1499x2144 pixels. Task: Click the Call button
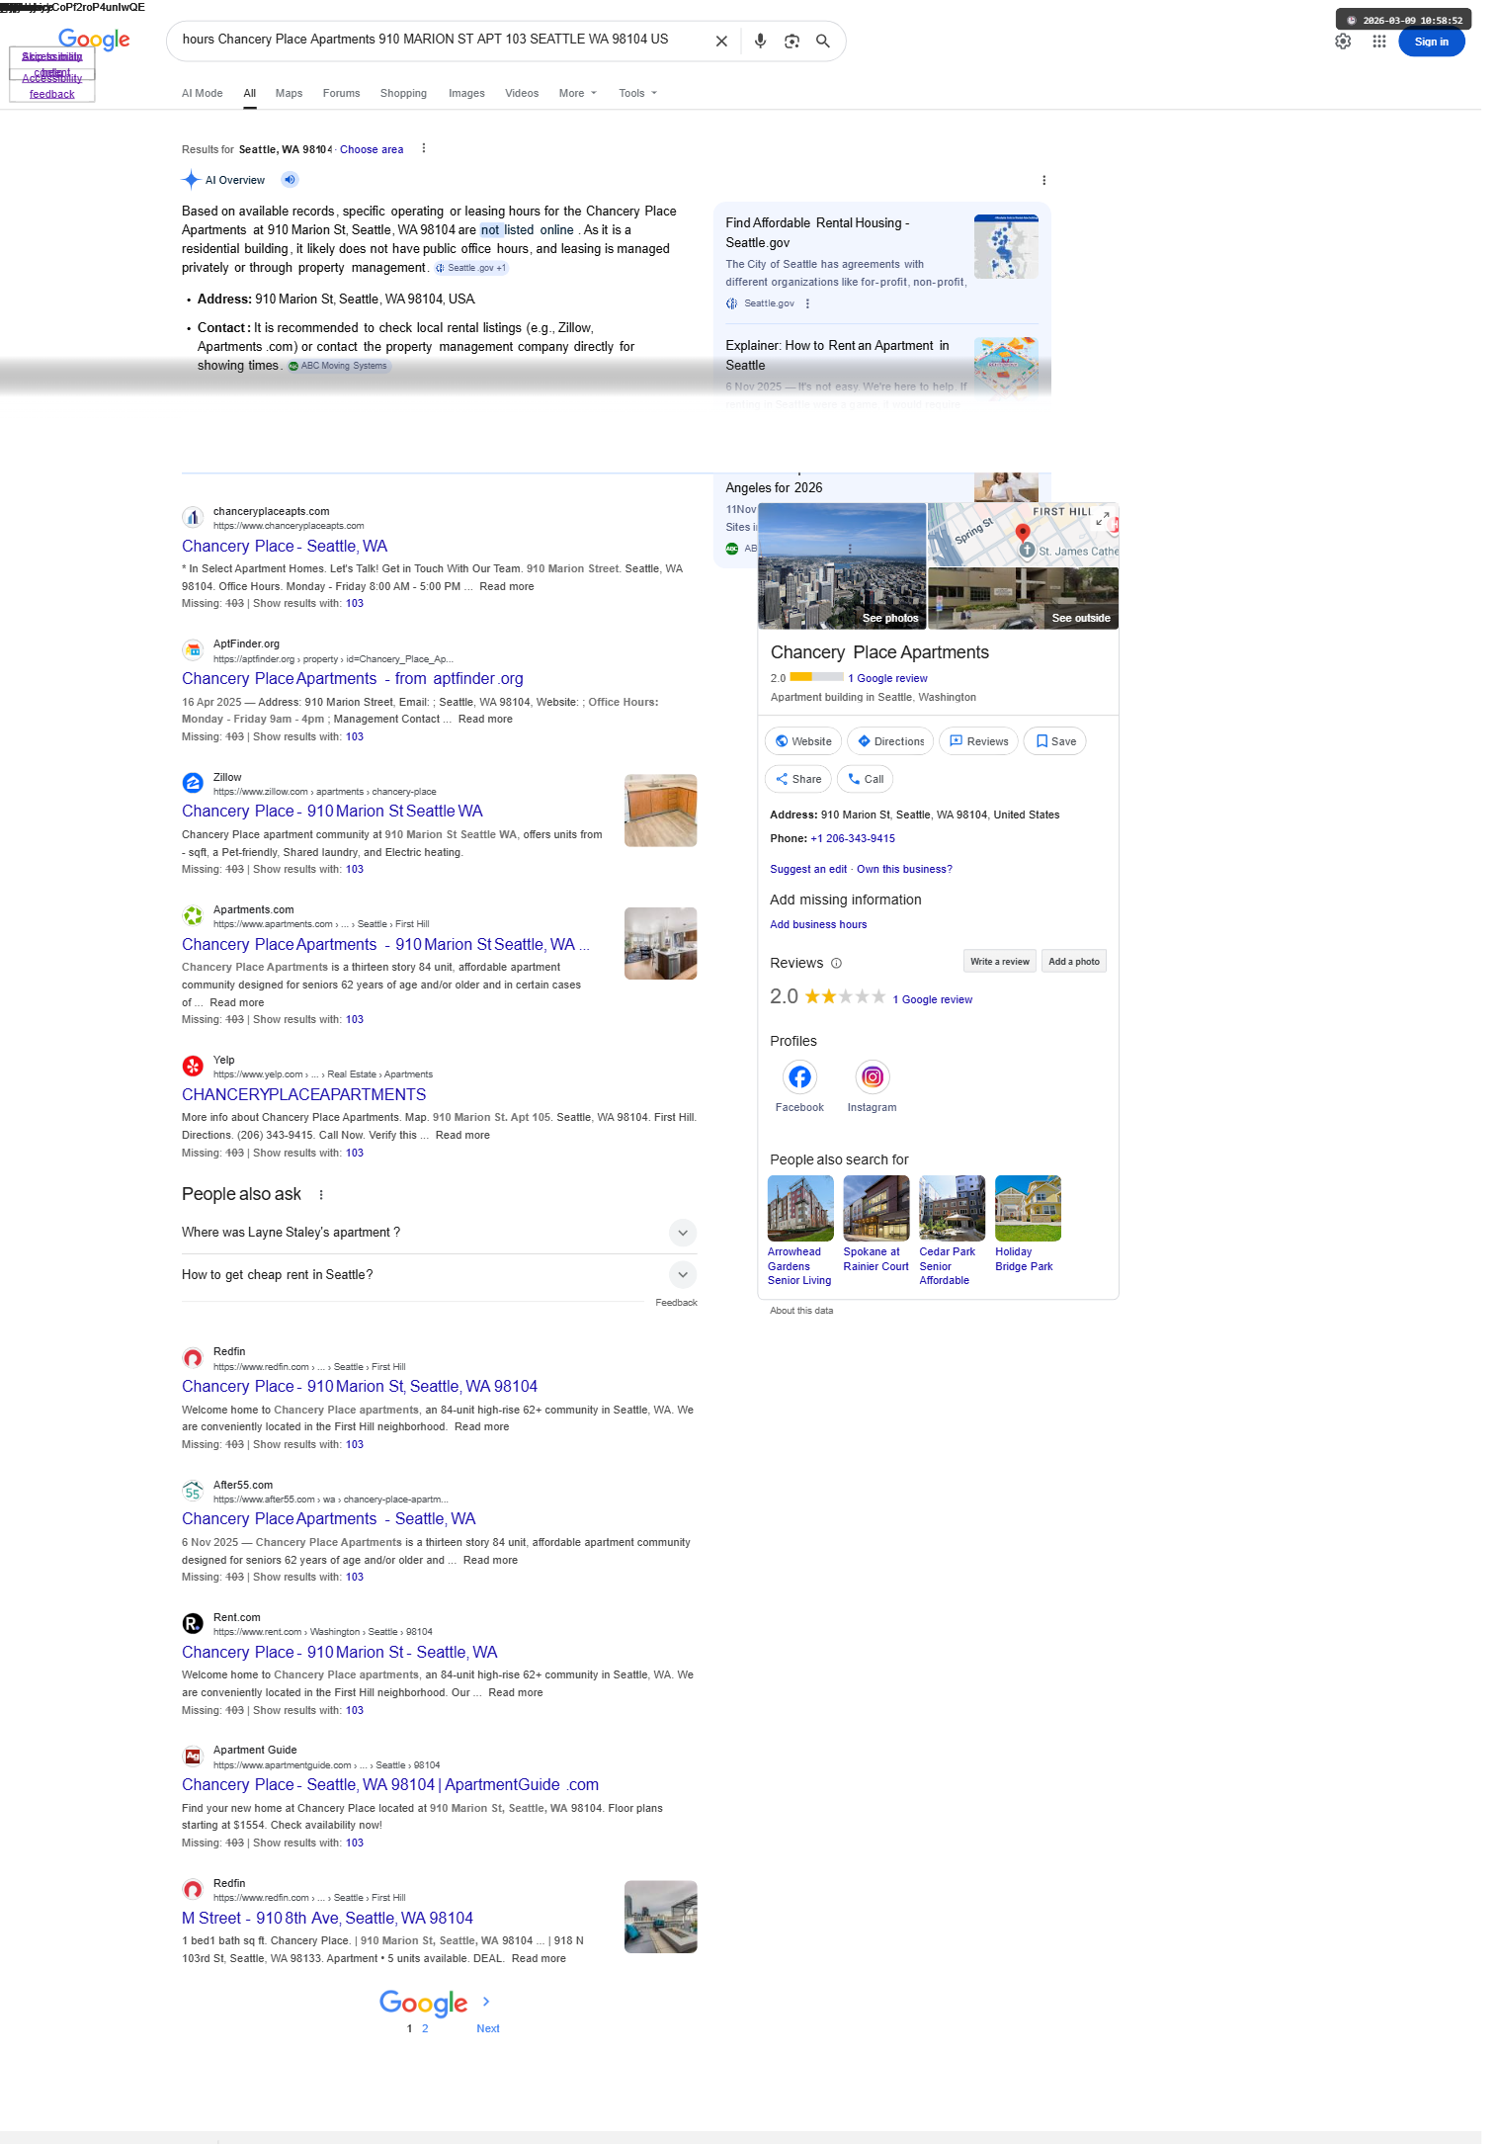click(x=866, y=779)
